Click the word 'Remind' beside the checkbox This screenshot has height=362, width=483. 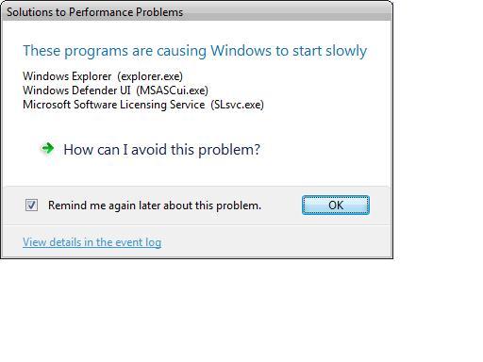click(x=67, y=206)
